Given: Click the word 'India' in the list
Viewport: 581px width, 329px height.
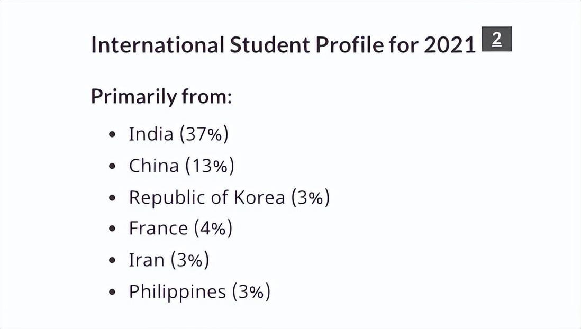Looking at the screenshot, I should coord(151,134).
